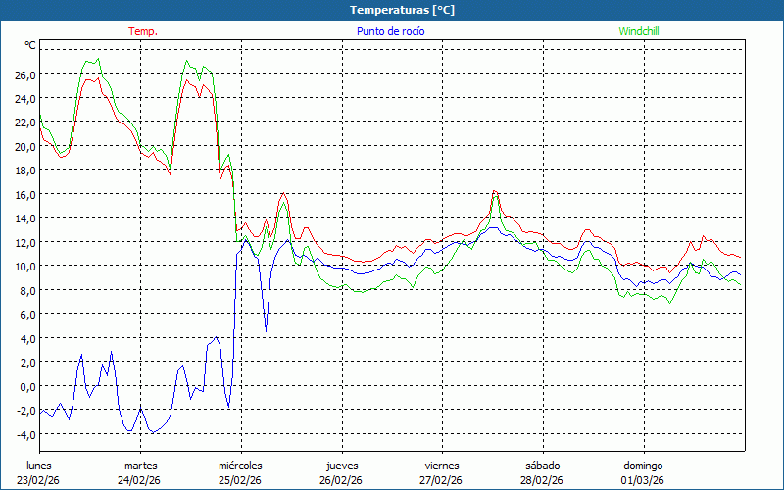This screenshot has width=784, height=490.
Task: Select the jueves 26/02/26 date label
Action: point(342,472)
